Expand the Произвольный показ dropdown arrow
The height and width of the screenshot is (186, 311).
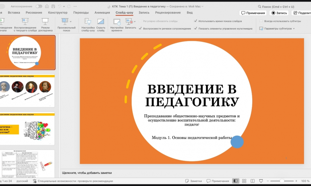(71, 22)
